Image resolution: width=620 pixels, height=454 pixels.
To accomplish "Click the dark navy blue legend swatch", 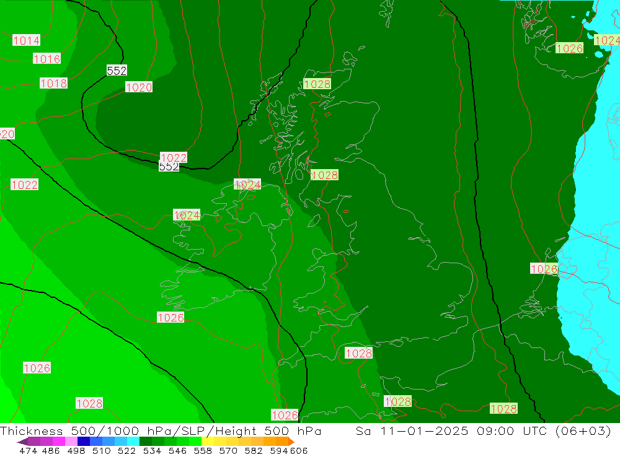I will click(x=84, y=442).
